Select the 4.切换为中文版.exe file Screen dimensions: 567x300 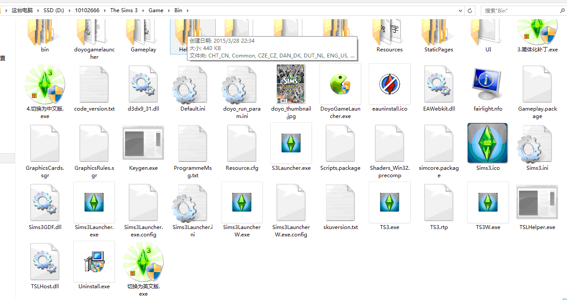[45, 92]
